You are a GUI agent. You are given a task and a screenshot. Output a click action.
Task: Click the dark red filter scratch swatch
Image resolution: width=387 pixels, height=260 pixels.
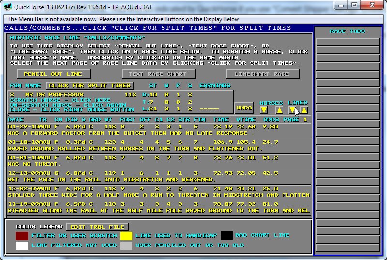point(22,236)
